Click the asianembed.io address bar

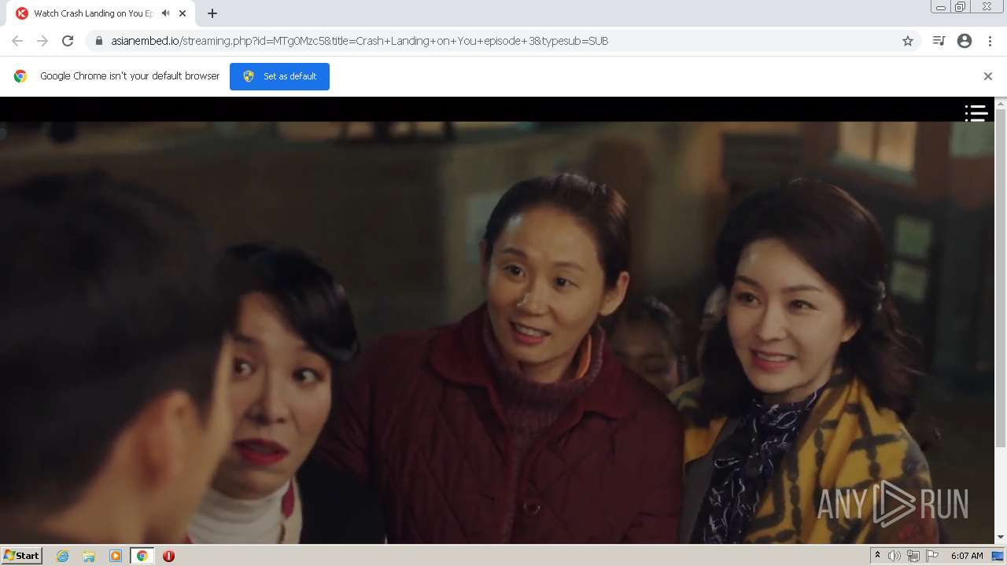503,41
